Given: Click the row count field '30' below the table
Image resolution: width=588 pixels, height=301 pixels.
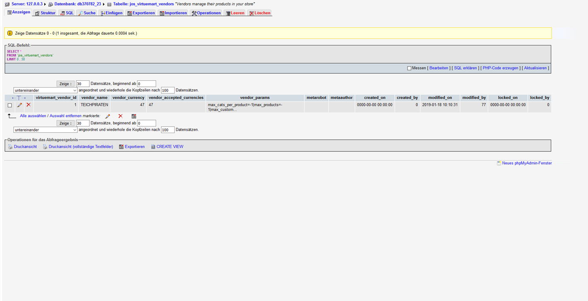Looking at the screenshot, I should pos(83,124).
